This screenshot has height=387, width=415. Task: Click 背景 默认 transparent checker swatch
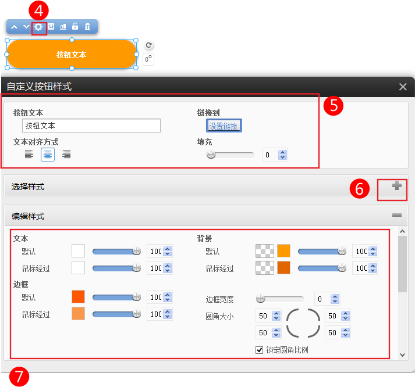(x=265, y=251)
